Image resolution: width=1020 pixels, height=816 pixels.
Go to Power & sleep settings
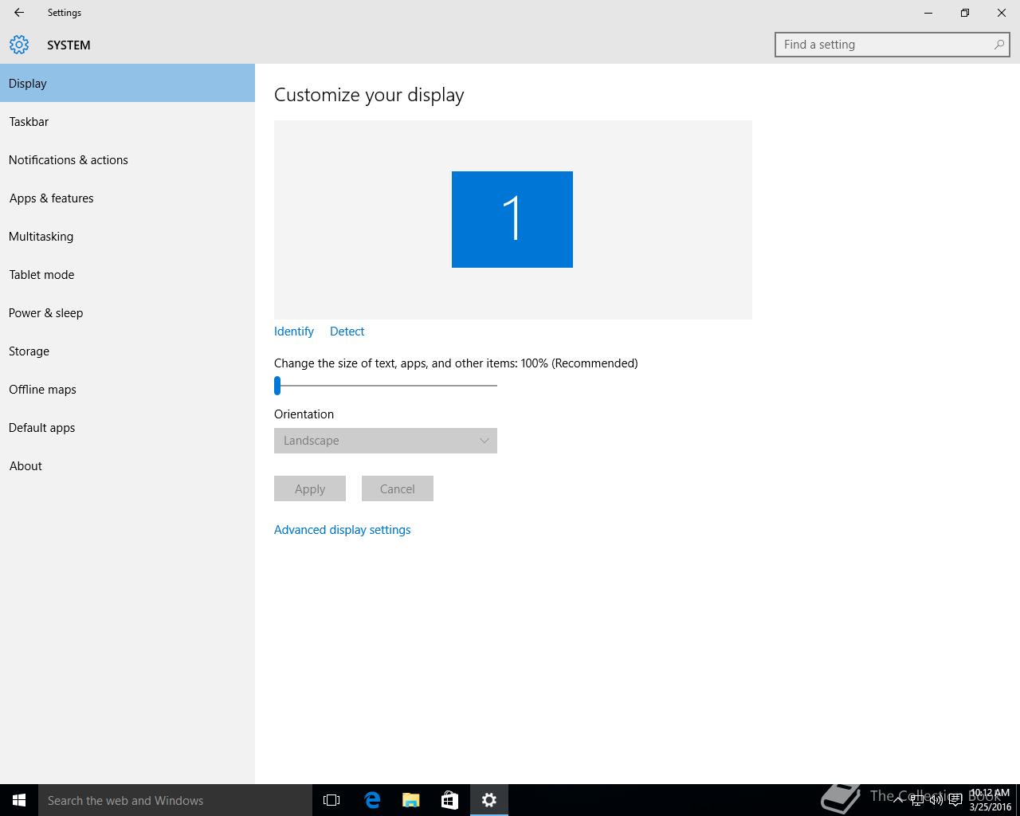coord(46,313)
